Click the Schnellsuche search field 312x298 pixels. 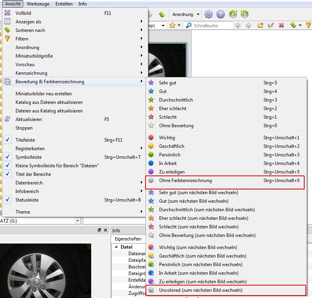tap(212, 25)
